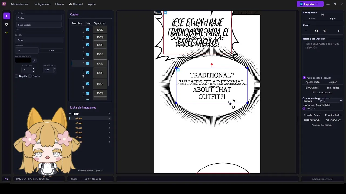Open the Idioma menu
Viewport: 346px width, 194px height.
pos(59,4)
